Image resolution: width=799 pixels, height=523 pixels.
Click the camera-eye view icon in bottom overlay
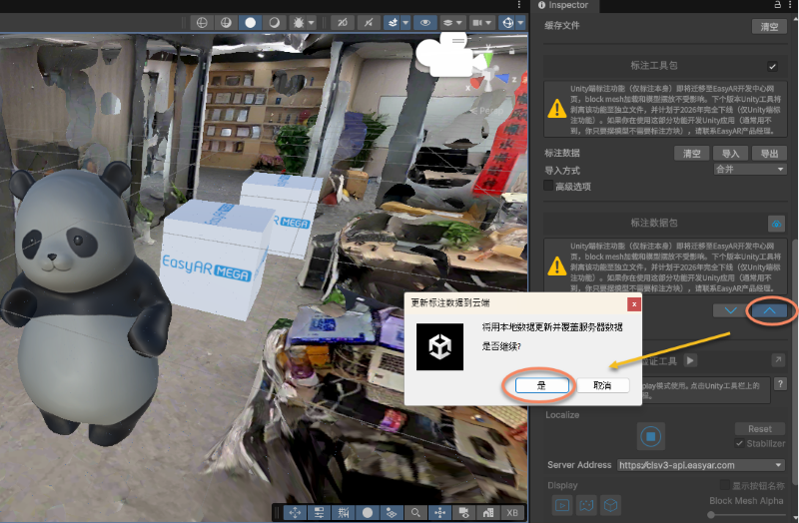(463, 512)
